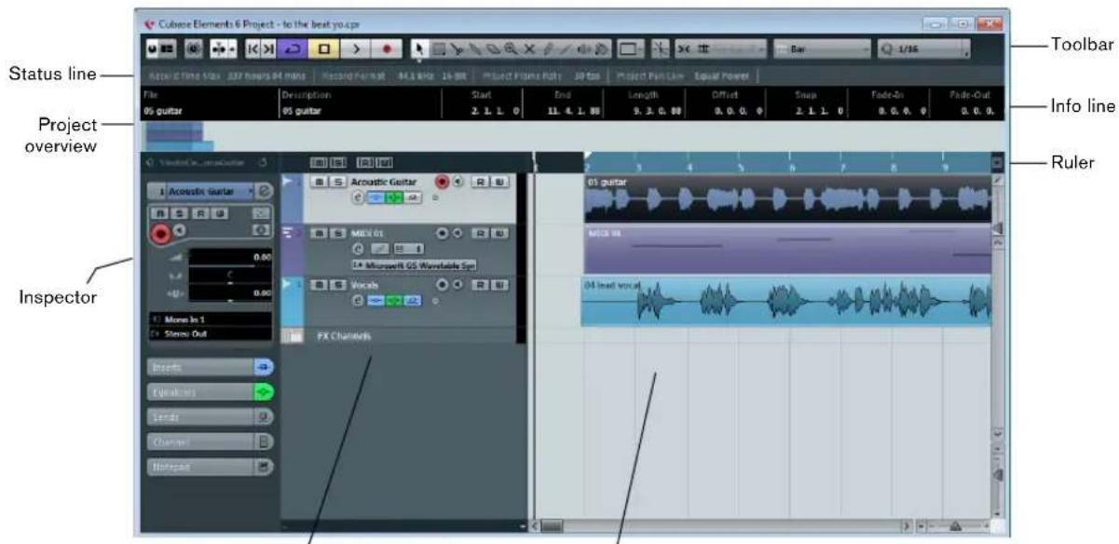Mute the Vocals track
1119x544 pixels.
click(x=318, y=284)
